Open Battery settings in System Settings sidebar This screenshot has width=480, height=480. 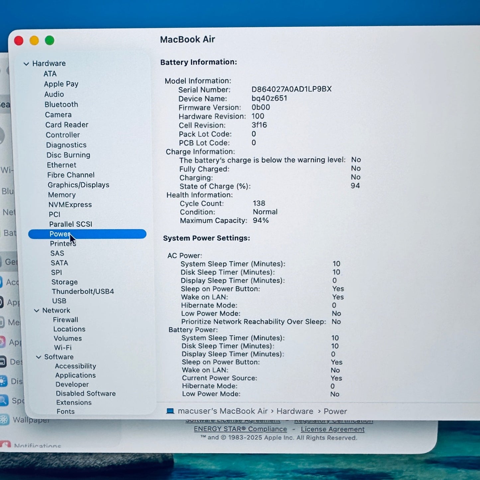click(10, 234)
